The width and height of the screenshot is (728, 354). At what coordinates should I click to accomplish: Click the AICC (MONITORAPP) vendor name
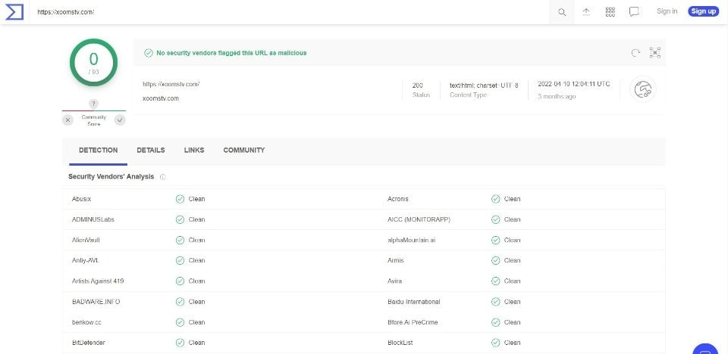[419, 219]
